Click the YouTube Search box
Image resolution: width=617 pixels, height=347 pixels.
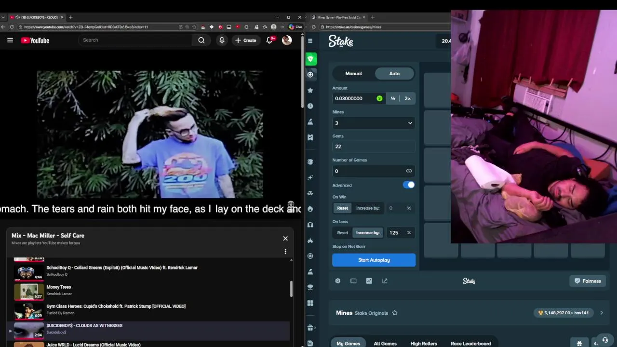click(135, 40)
